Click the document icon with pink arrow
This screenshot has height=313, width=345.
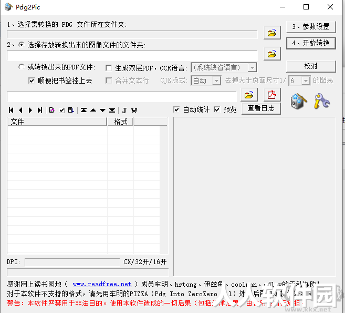[52, 110]
